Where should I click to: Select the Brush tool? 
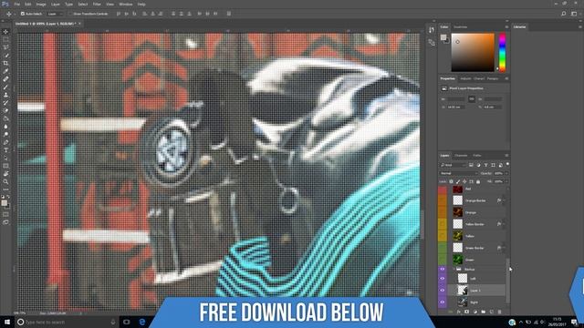(5, 87)
